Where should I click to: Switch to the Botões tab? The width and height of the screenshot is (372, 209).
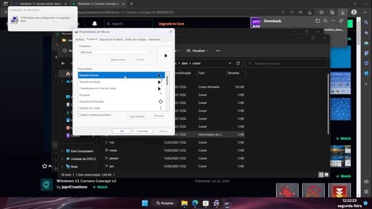click(80, 39)
